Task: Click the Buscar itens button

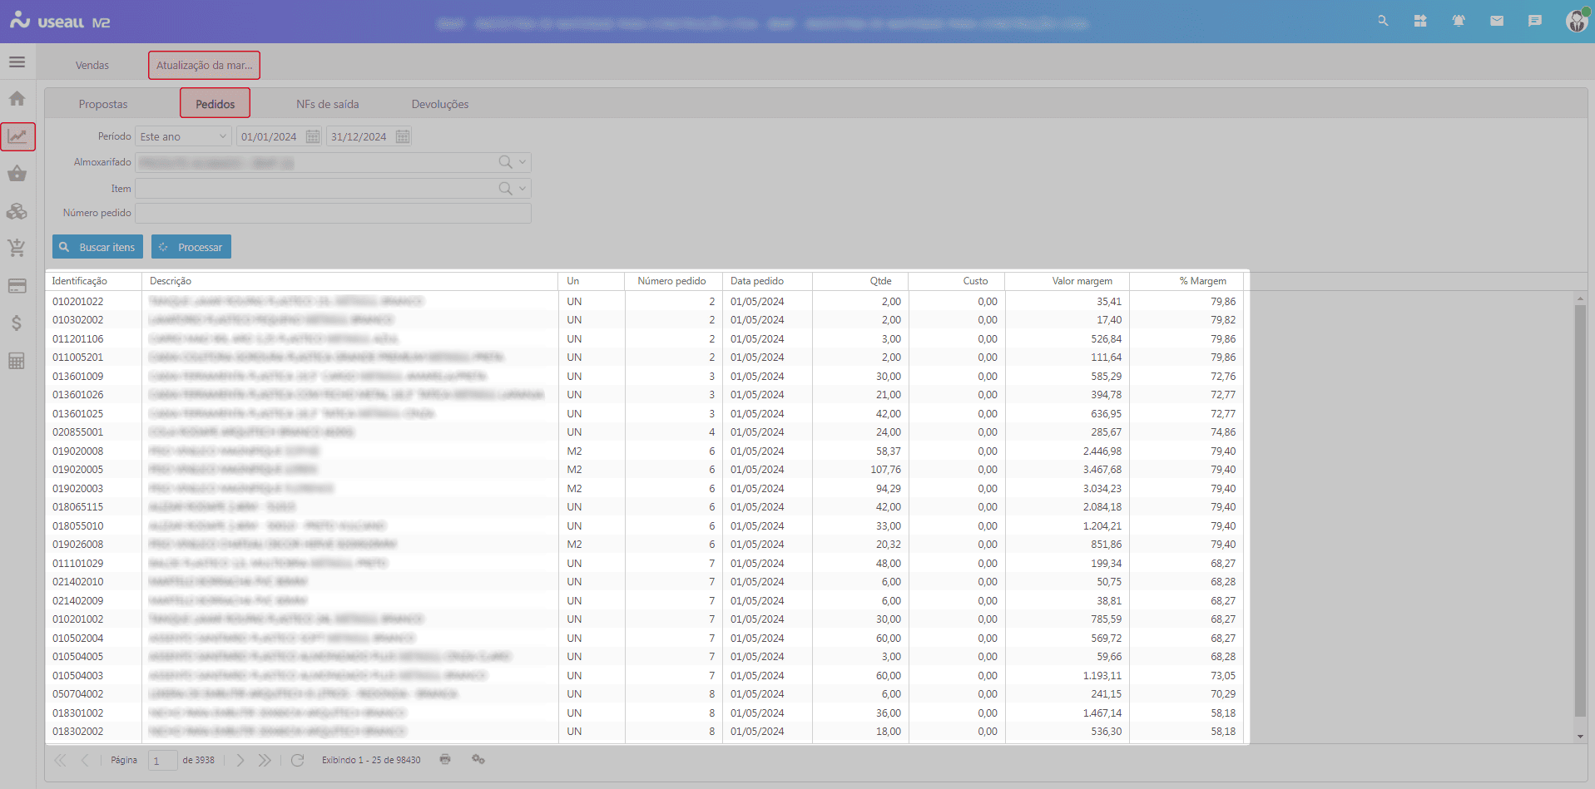Action: pos(97,247)
